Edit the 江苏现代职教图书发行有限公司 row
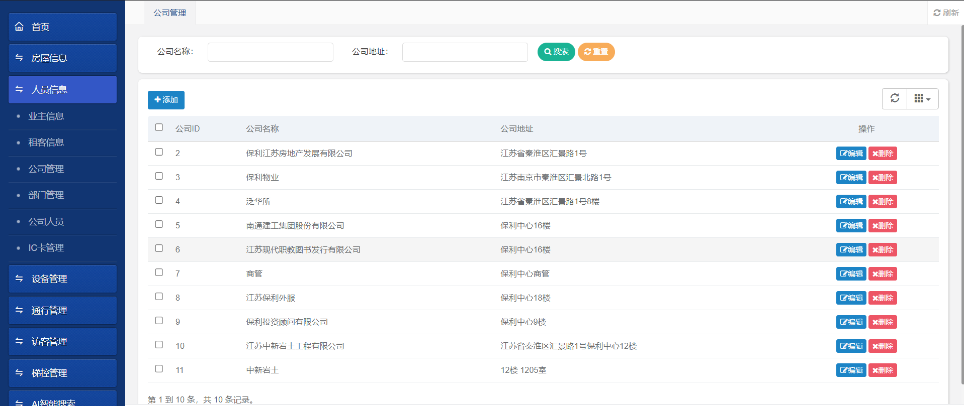Image resolution: width=964 pixels, height=406 pixels. coord(851,250)
